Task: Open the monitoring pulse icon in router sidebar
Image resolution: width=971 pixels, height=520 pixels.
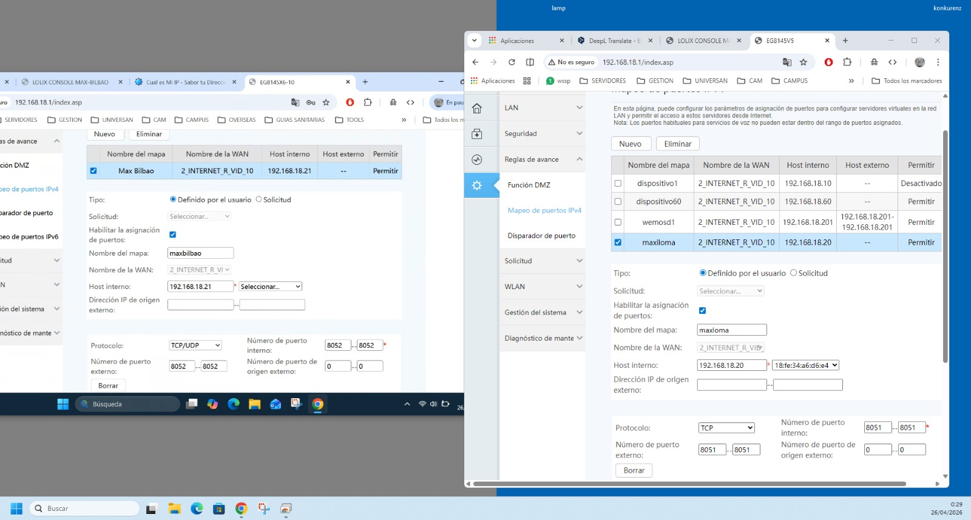Action: pyautogui.click(x=477, y=160)
